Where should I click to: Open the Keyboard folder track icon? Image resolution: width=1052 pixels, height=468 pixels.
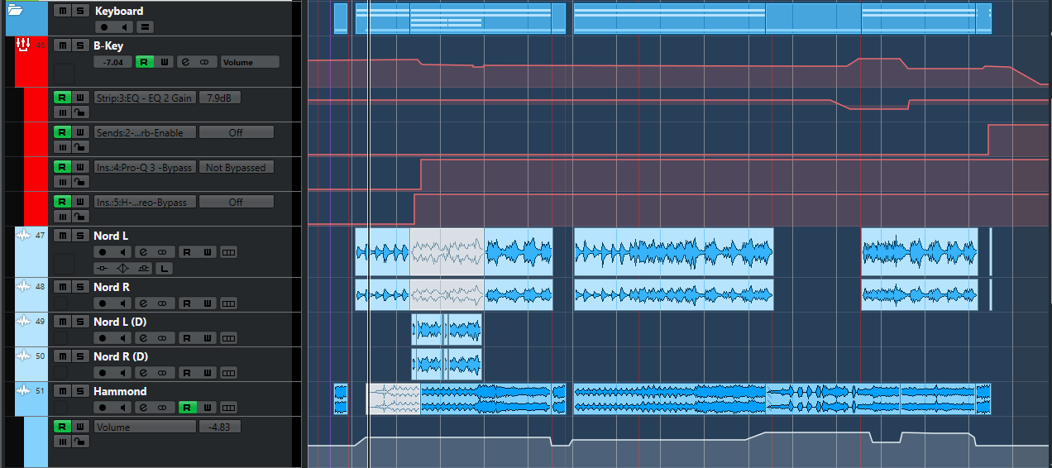pos(15,11)
